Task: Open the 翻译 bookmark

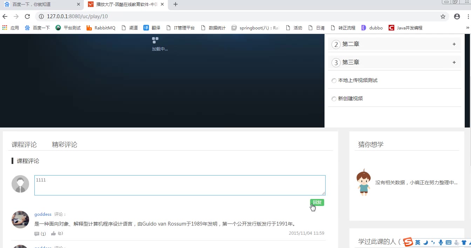Action: [152, 28]
